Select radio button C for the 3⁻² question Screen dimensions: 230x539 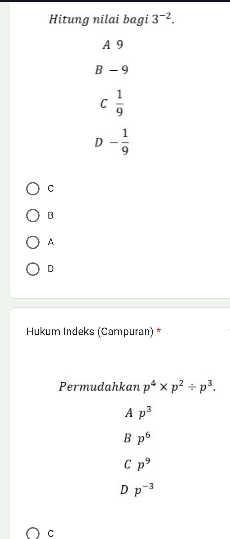coord(33,189)
